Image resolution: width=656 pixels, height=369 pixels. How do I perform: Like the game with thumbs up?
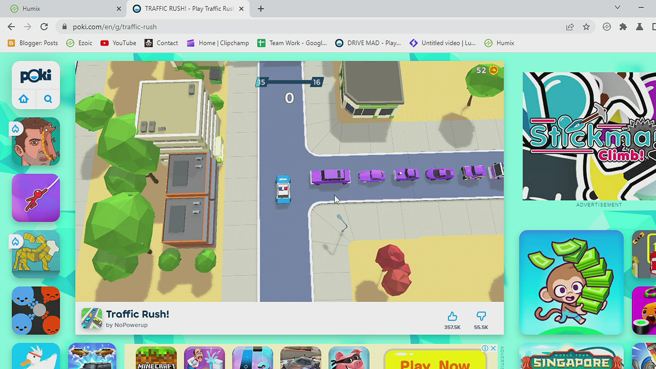[452, 317]
